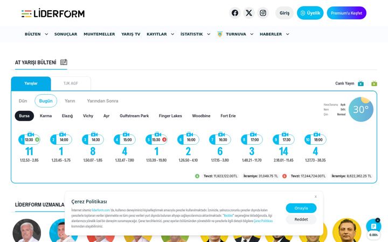
Task: Select the Gulfstream Park track
Action: pyautogui.click(x=134, y=116)
